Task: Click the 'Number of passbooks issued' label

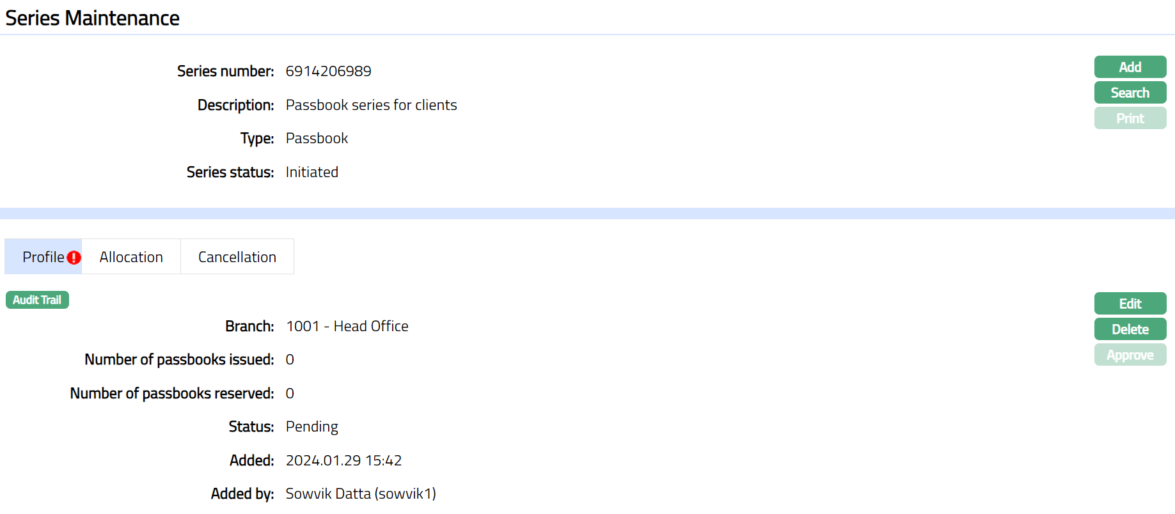Action: click(x=179, y=359)
